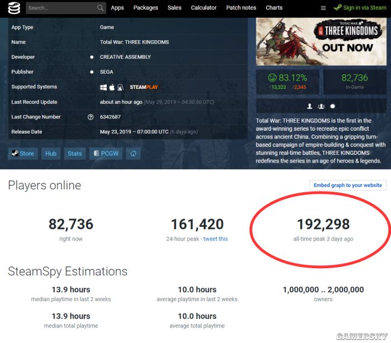The height and width of the screenshot is (343, 391).
Task: Click the 83.12% review score
Action: (288, 78)
